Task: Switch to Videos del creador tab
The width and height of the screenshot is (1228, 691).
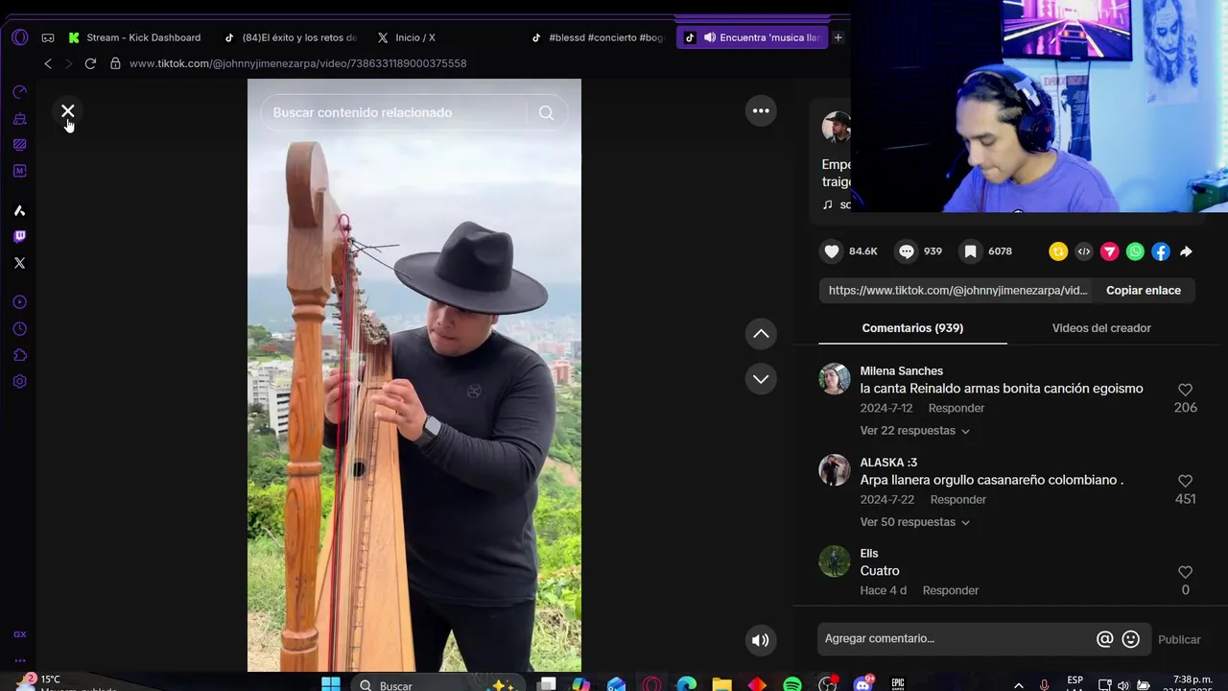Action: 1101,328
